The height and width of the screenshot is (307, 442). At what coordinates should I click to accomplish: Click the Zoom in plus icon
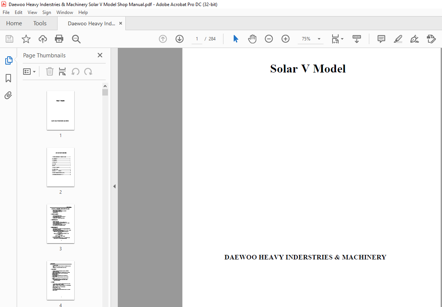pyautogui.click(x=286, y=39)
